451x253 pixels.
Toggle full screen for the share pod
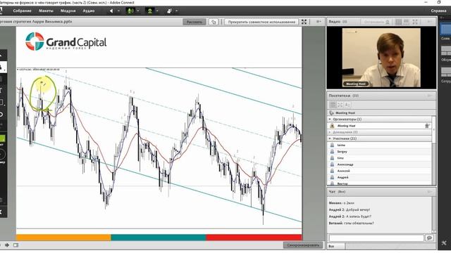point(304,22)
